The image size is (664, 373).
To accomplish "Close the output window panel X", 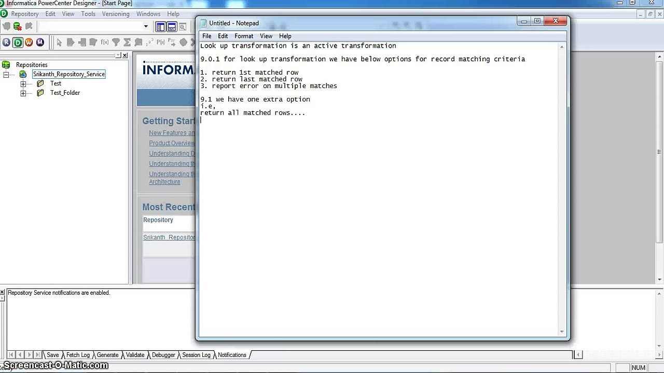I will coord(3,293).
